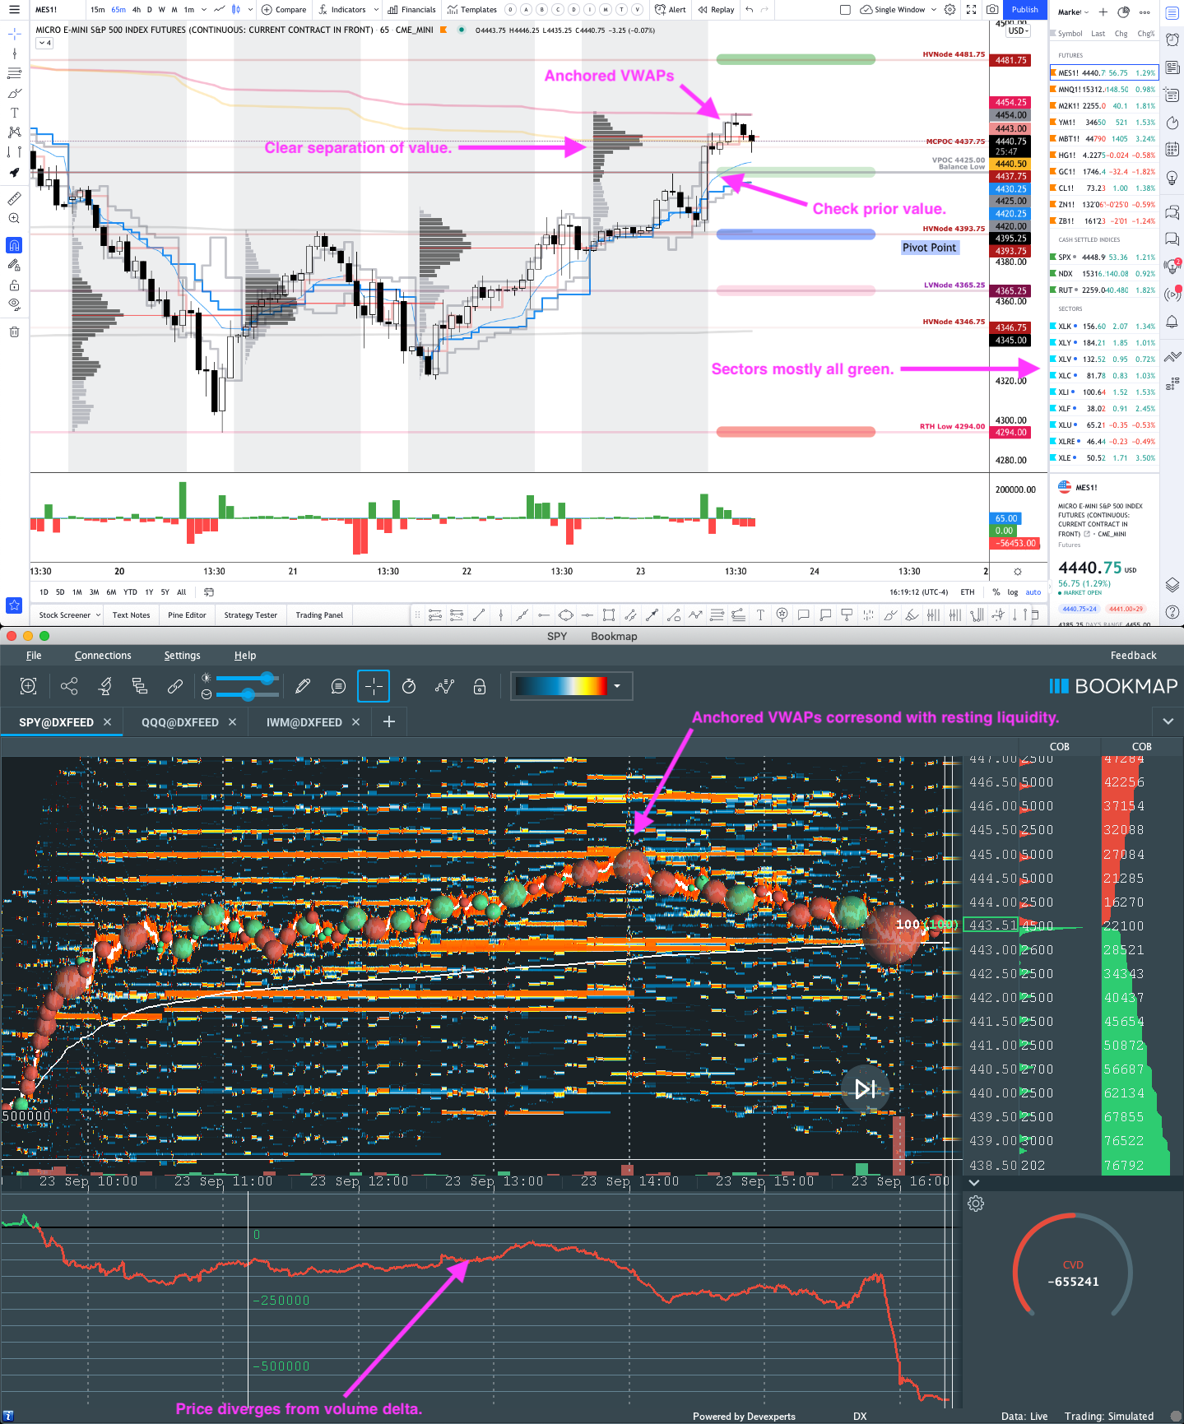1184x1424 pixels.
Task: Open the Indicators dialog in TradingView
Action: tap(342, 10)
